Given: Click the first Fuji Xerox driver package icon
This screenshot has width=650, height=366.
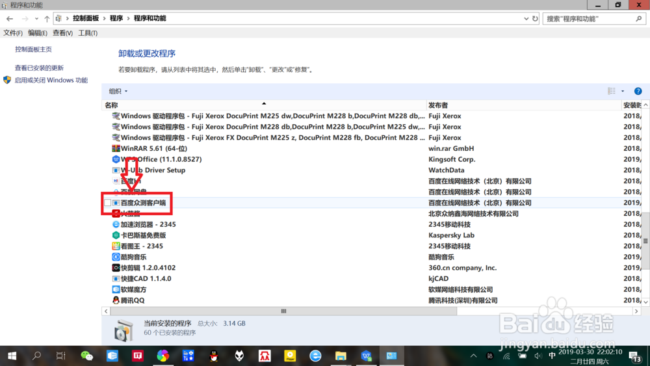Looking at the screenshot, I should click(x=116, y=116).
